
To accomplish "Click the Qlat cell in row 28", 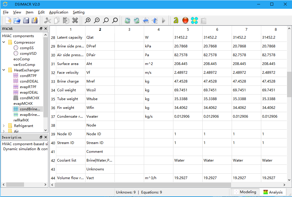I will [x=100, y=37].
